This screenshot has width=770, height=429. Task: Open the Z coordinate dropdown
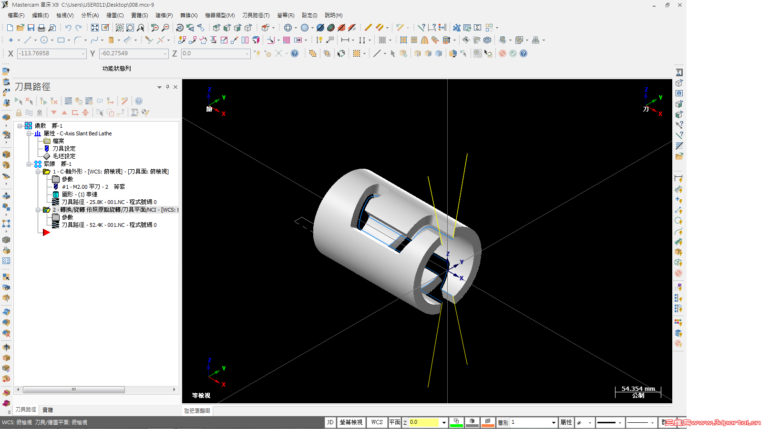(x=247, y=54)
